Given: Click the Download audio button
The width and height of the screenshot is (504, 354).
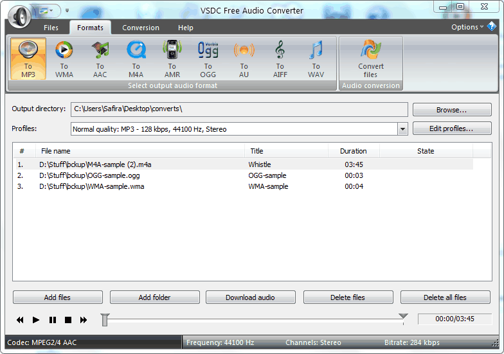Looking at the screenshot, I should [x=251, y=297].
